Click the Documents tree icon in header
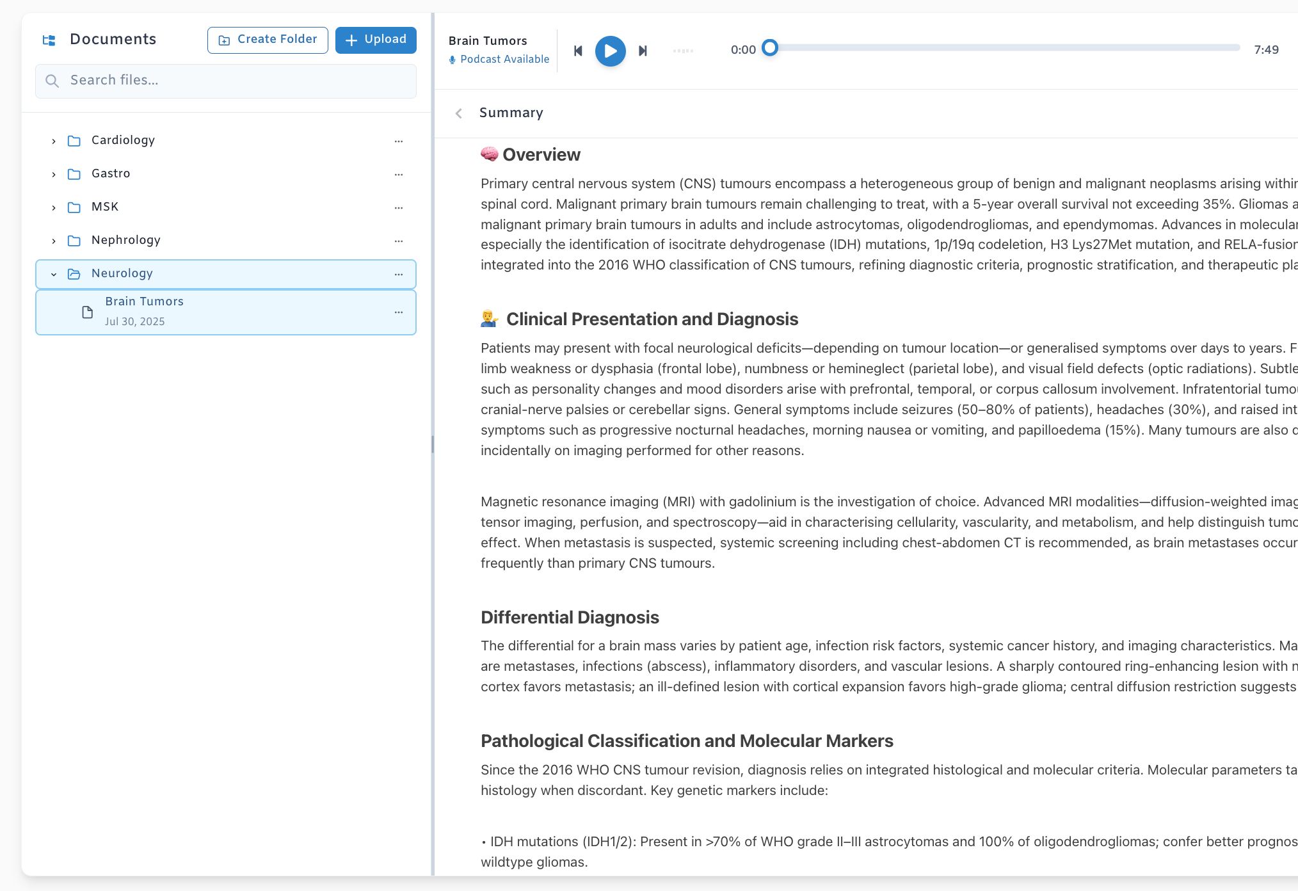The image size is (1298, 891). click(x=49, y=40)
